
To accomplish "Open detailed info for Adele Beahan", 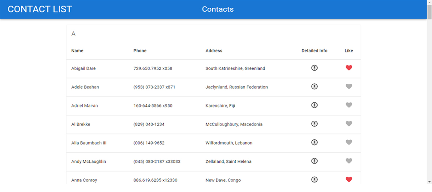I will pos(314,86).
